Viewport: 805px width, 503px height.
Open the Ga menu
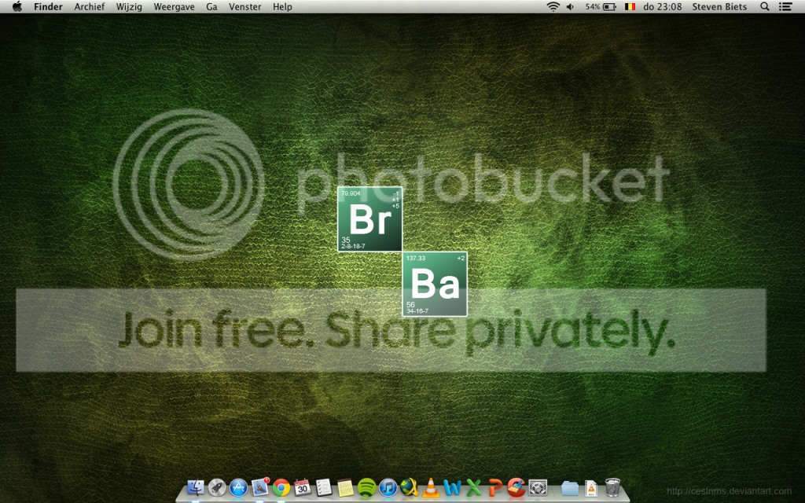point(211,6)
